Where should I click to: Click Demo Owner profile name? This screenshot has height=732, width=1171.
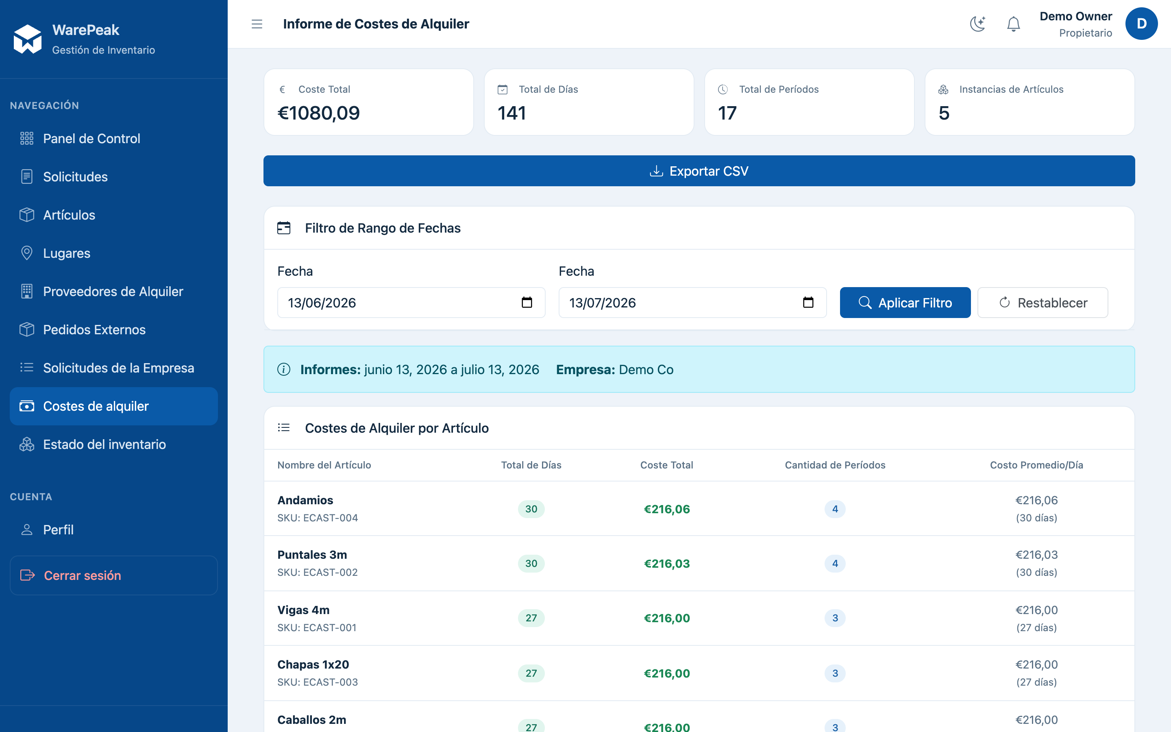pyautogui.click(x=1076, y=16)
